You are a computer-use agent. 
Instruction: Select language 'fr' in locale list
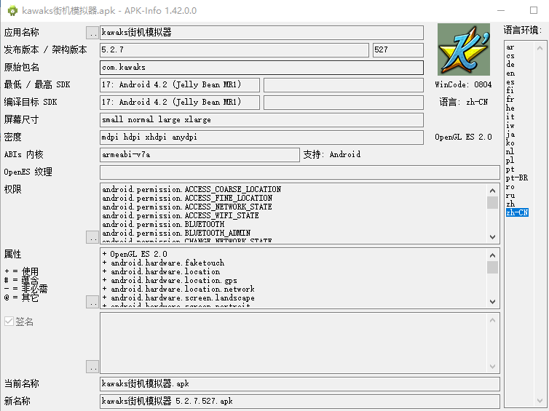click(x=510, y=100)
